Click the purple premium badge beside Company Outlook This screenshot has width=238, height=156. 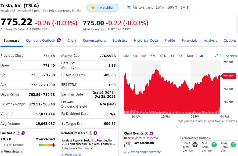click(59, 40)
